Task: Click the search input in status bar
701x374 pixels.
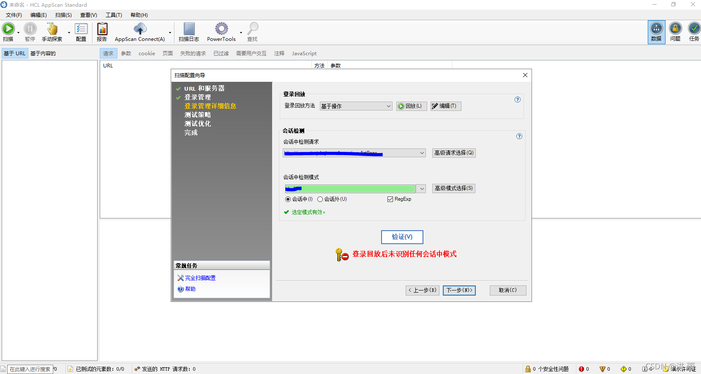Action: click(30, 369)
